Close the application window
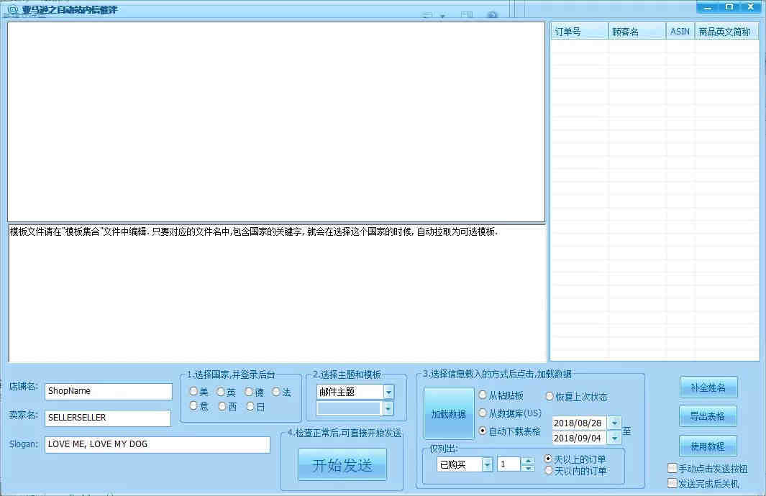This screenshot has height=496, width=766. 751,7
